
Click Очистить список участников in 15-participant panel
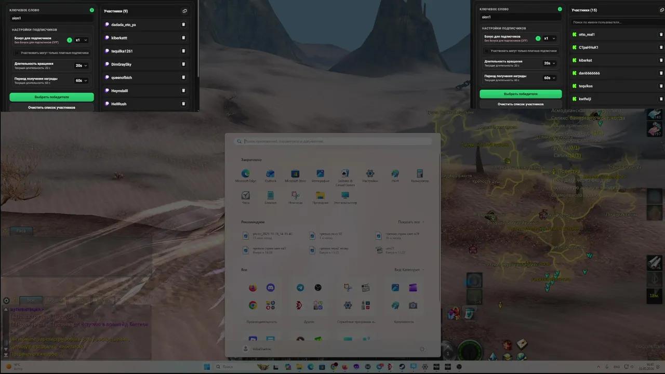coord(521,104)
